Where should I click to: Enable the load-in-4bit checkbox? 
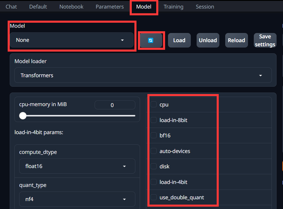coord(154,182)
